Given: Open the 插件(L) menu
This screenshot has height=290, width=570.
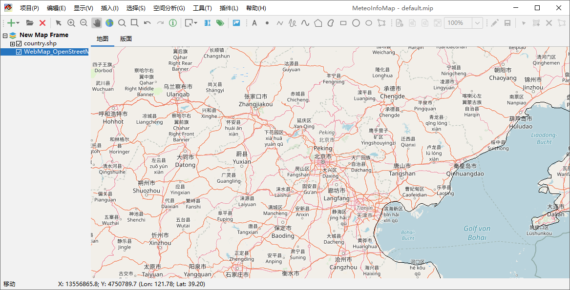Looking at the screenshot, I should tap(229, 8).
